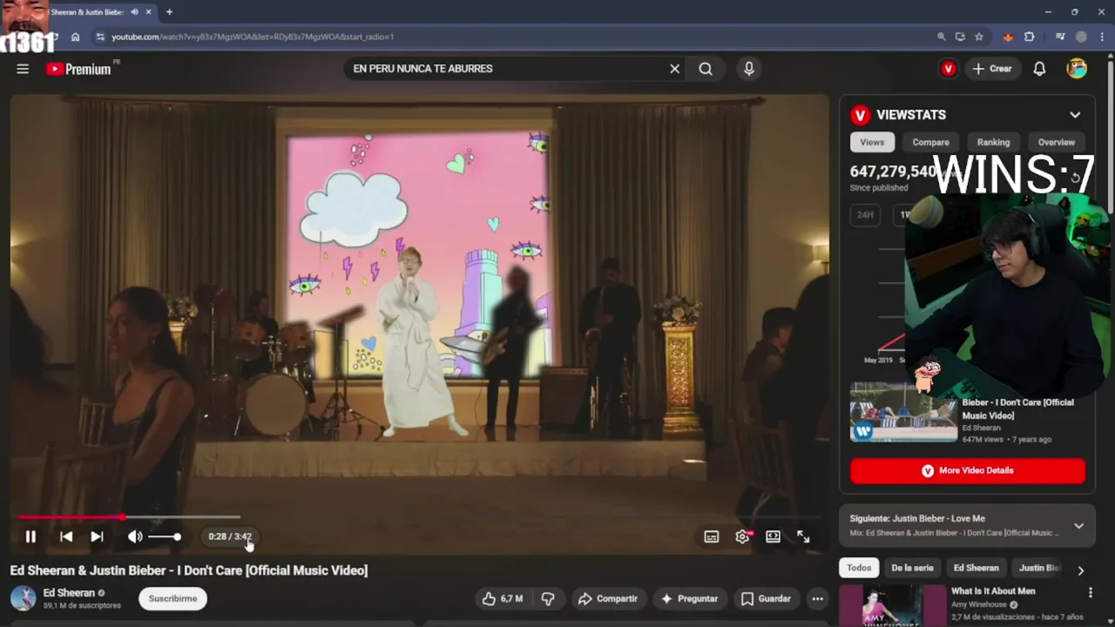The height and width of the screenshot is (627, 1115).
Task: Select the ViewStats Views tab
Action: click(x=872, y=142)
